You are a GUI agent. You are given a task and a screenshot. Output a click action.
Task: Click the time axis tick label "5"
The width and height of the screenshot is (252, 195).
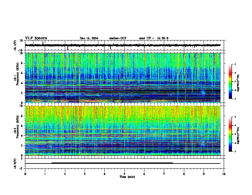124,174
